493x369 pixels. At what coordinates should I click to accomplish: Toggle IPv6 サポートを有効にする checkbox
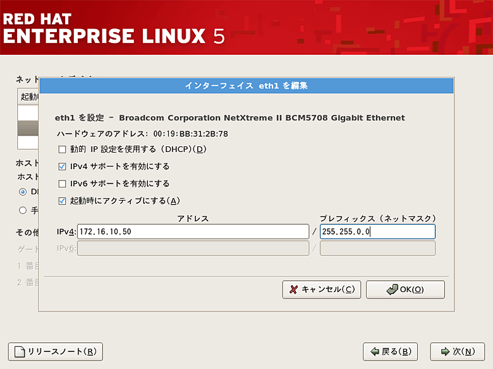pyautogui.click(x=62, y=184)
